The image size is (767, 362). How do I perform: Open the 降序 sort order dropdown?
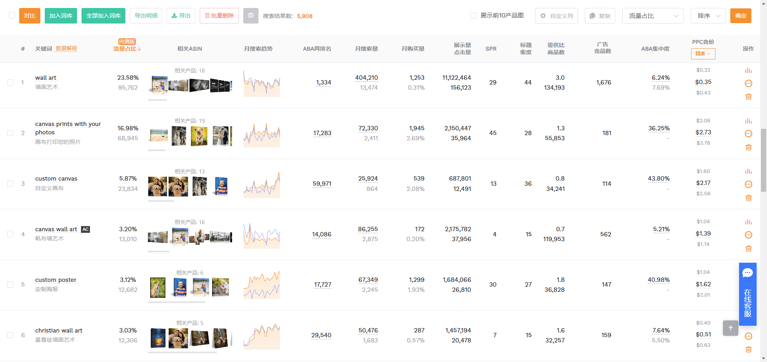tap(708, 16)
